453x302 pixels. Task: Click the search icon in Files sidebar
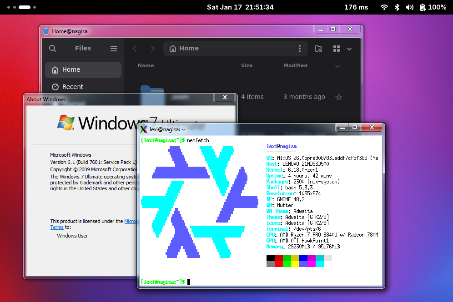click(x=53, y=49)
